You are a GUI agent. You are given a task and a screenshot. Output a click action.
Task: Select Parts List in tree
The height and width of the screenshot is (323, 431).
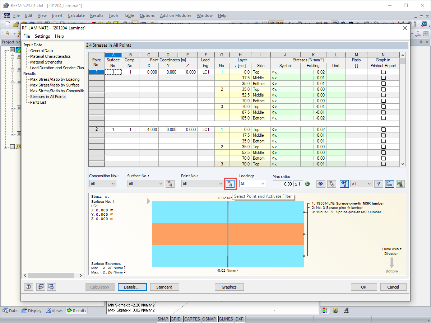click(38, 102)
